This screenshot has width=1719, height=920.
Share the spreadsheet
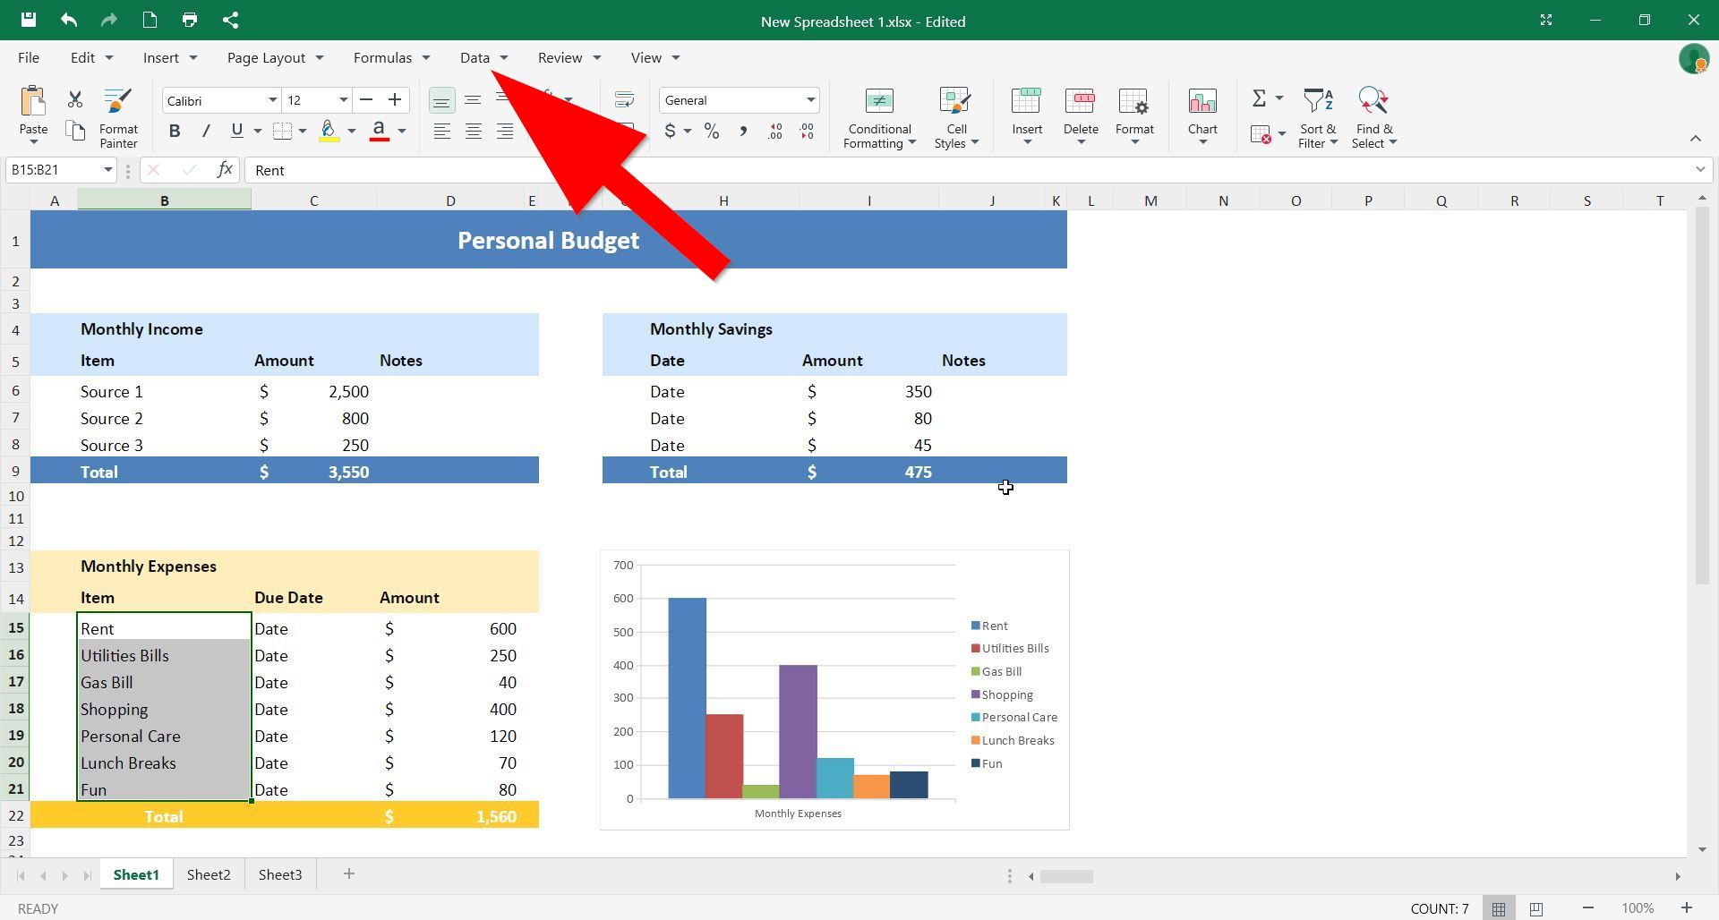click(230, 20)
